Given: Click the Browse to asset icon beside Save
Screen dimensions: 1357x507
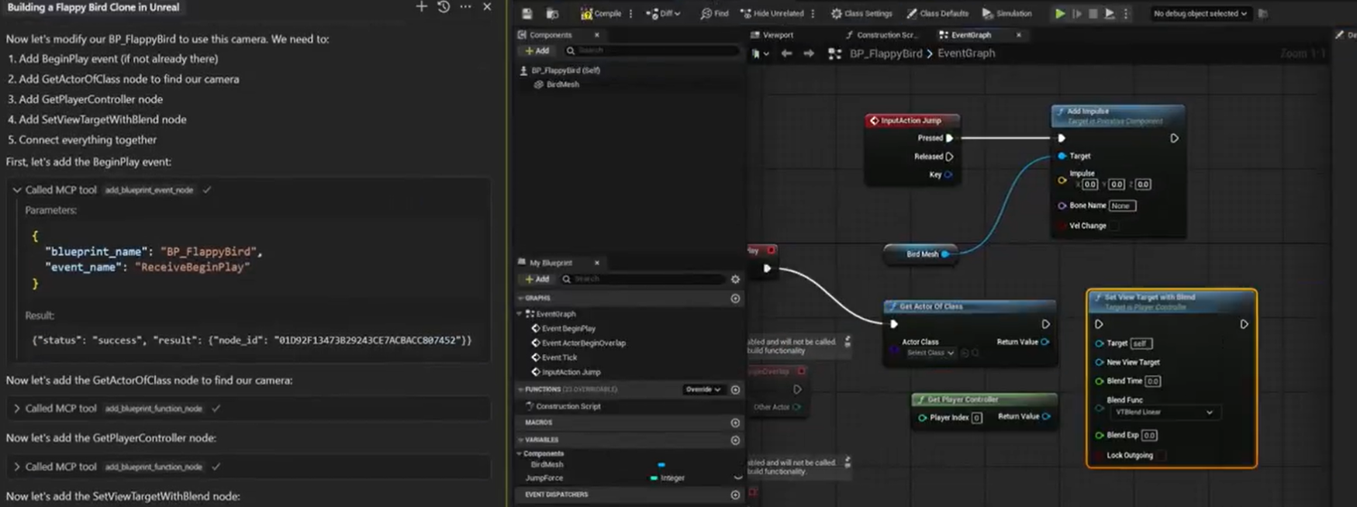Looking at the screenshot, I should click(552, 13).
